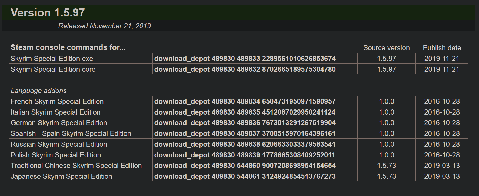Click 'Released November 21, 2019' text
The width and height of the screenshot is (479, 196).
tap(105, 26)
